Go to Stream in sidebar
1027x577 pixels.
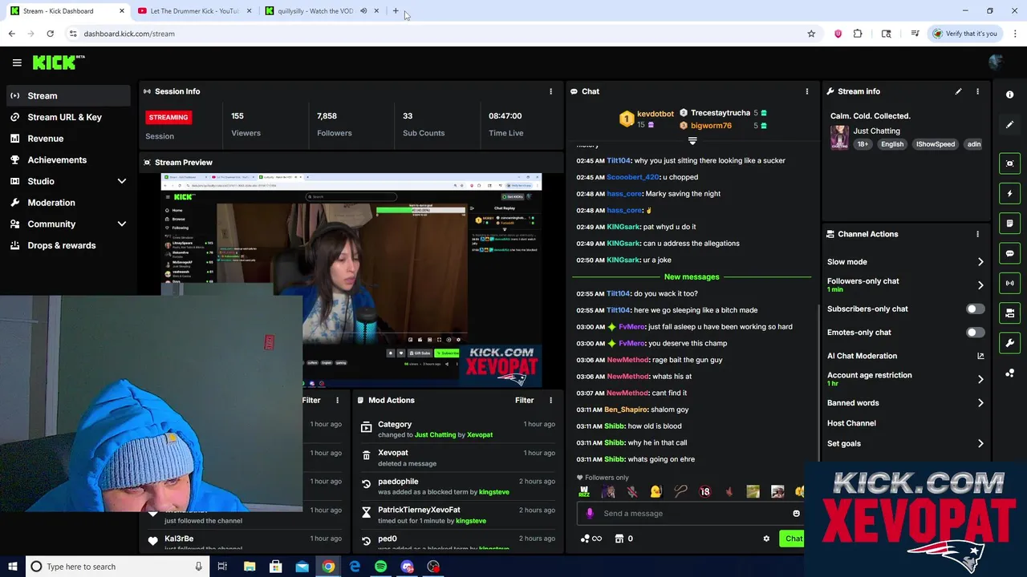68,96
